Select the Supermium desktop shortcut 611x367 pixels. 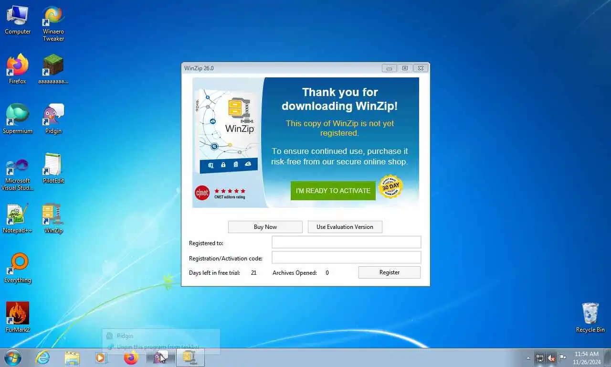[x=18, y=119]
